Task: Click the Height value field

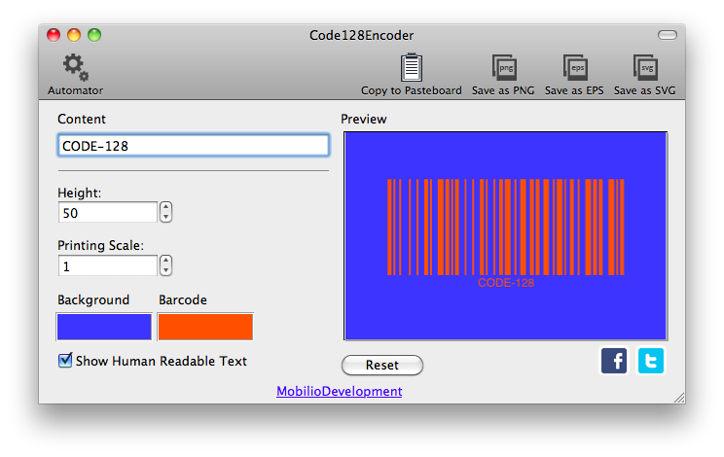Action: [107, 212]
